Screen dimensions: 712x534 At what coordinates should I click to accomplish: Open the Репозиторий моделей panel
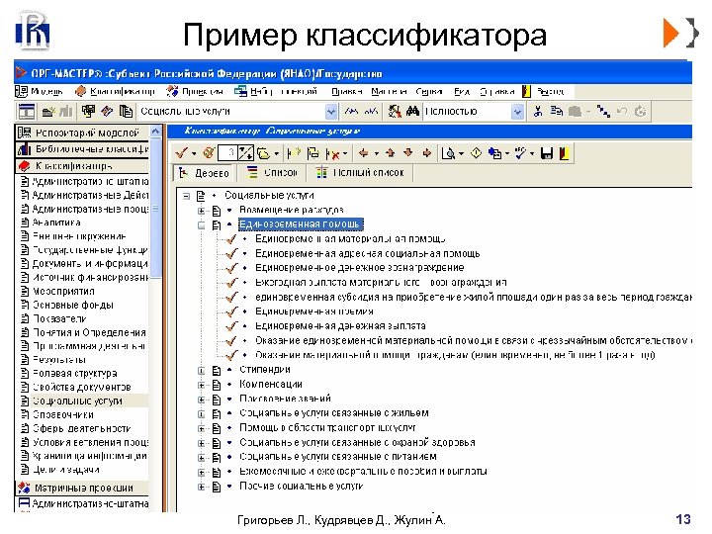click(82, 133)
